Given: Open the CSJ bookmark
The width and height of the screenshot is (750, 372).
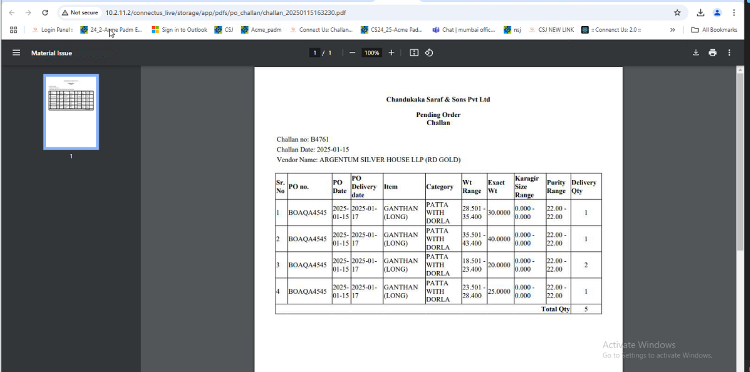Looking at the screenshot, I should click(x=224, y=30).
